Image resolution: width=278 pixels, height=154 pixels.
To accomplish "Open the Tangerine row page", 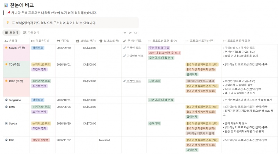I will click(15, 100).
